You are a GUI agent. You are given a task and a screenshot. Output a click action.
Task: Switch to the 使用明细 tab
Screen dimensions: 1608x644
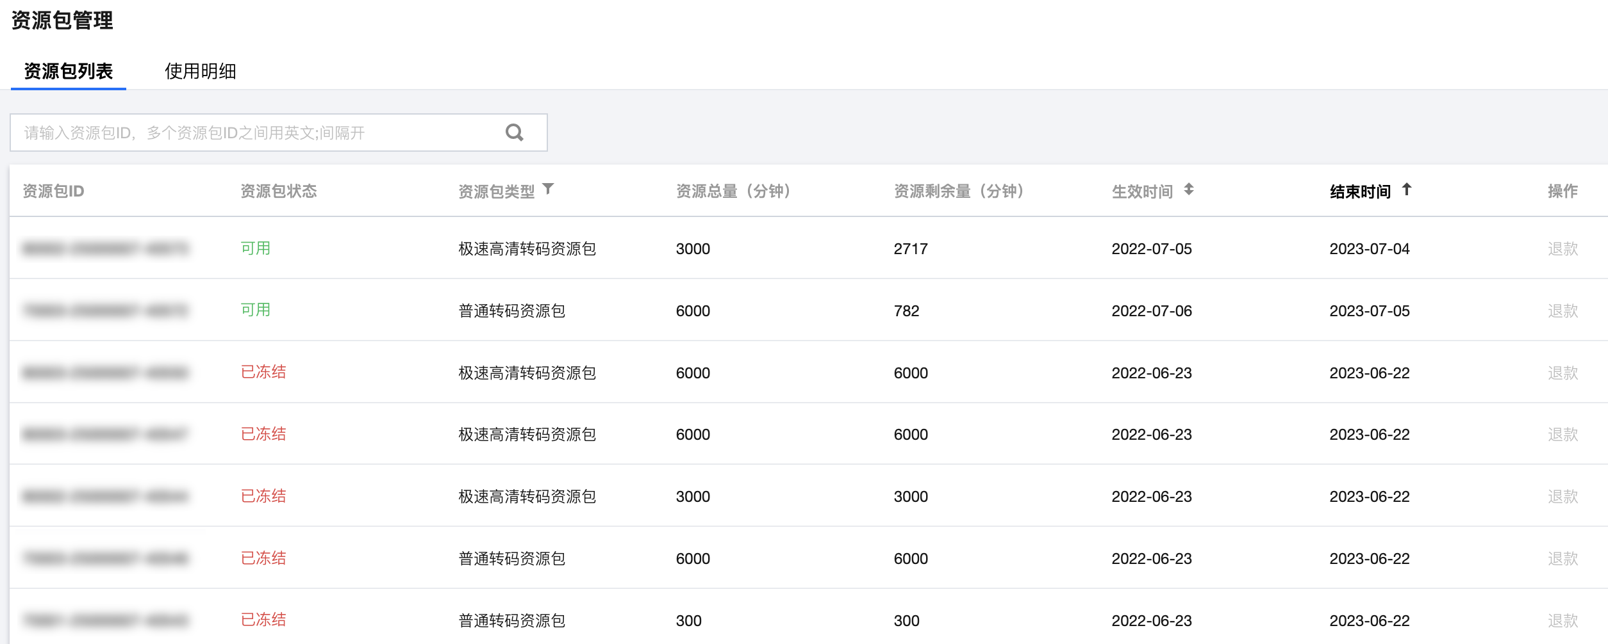200,71
